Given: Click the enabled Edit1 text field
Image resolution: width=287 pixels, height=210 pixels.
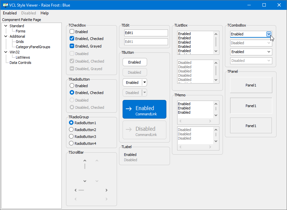Looking at the screenshot, I should (146, 33).
